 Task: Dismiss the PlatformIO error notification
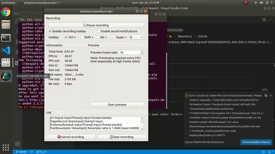click(x=271, y=95)
